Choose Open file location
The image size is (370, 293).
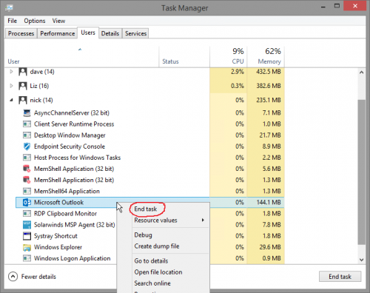(158, 272)
